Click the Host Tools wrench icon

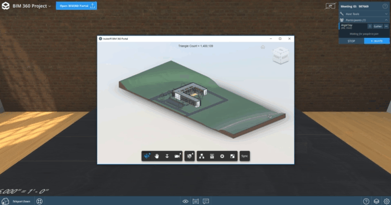[x=342, y=14]
